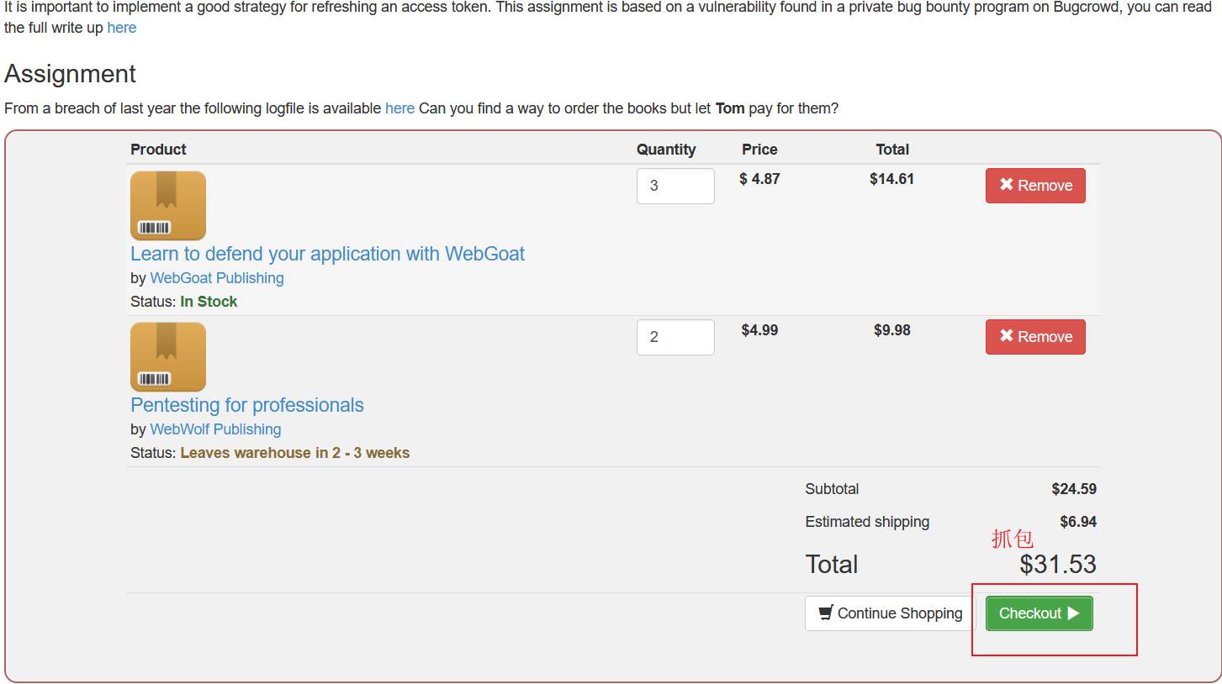The width and height of the screenshot is (1222, 684).
Task: Click the Assignment heading
Action: click(70, 74)
